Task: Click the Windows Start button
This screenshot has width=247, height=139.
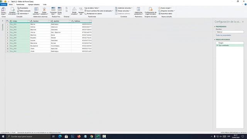Action: tap(3, 136)
